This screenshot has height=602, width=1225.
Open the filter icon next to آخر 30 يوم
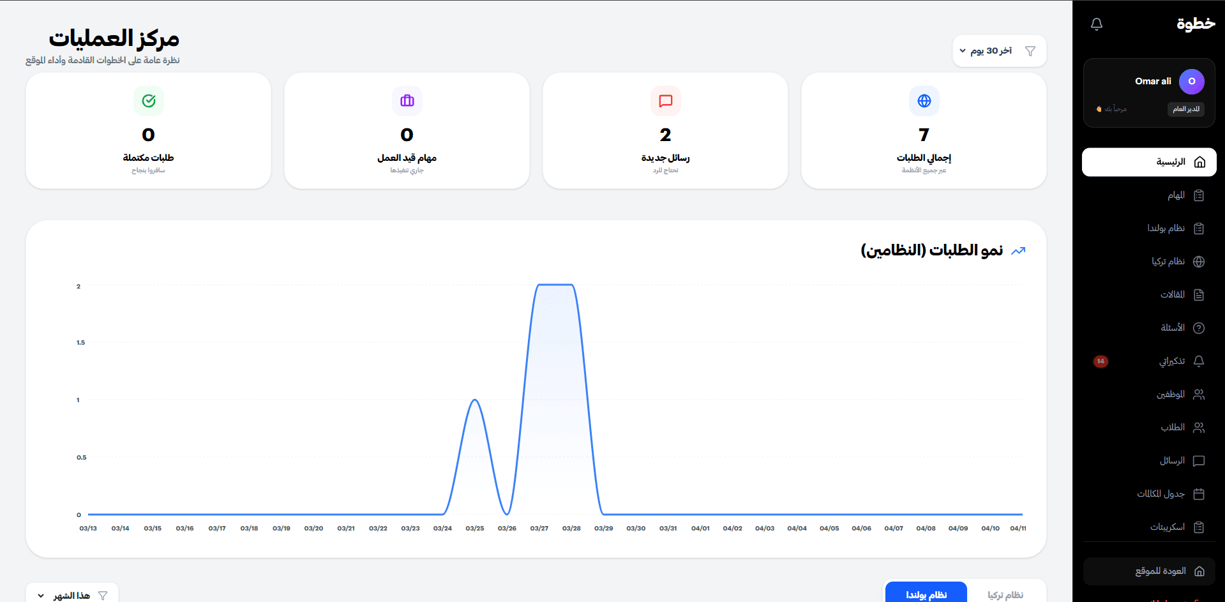coord(1030,50)
